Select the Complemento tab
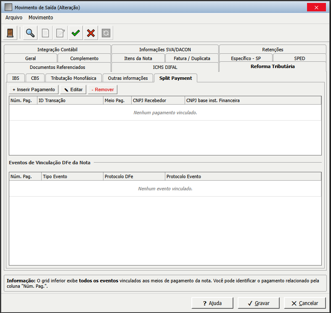 tap(84, 58)
